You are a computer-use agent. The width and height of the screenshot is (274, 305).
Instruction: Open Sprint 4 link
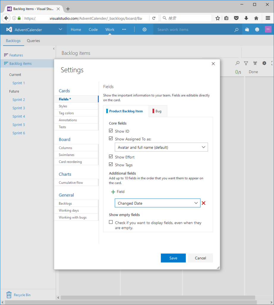point(19,116)
